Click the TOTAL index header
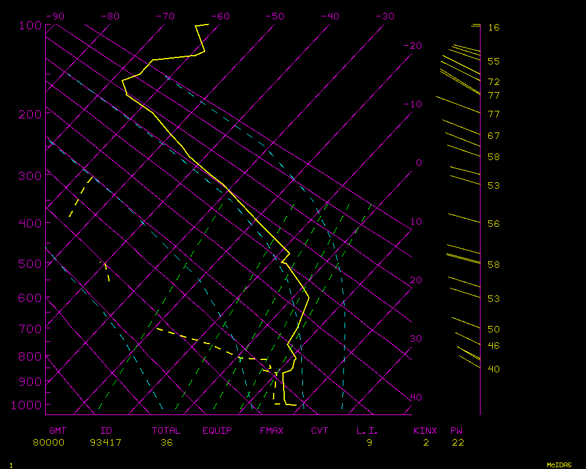The width and height of the screenshot is (586, 469). 166,431
